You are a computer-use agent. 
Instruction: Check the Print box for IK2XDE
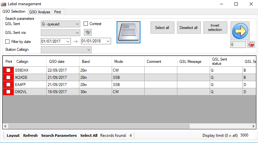click(x=8, y=77)
